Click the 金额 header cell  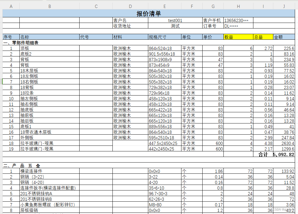click(x=284, y=37)
